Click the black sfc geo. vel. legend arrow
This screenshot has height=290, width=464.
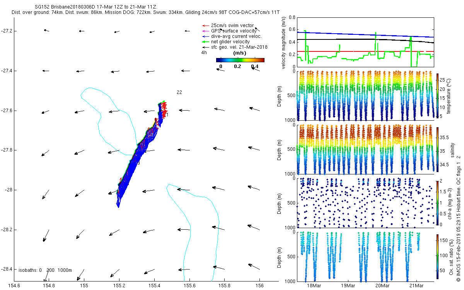tap(205, 47)
